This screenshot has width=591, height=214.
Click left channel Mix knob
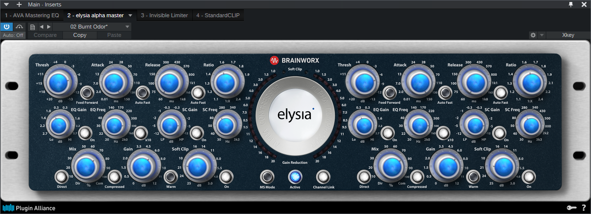(88, 166)
